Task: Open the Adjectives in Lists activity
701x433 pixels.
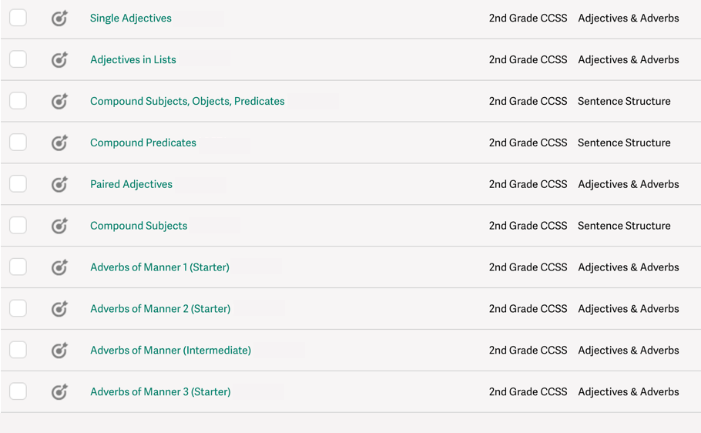Action: 132,59
